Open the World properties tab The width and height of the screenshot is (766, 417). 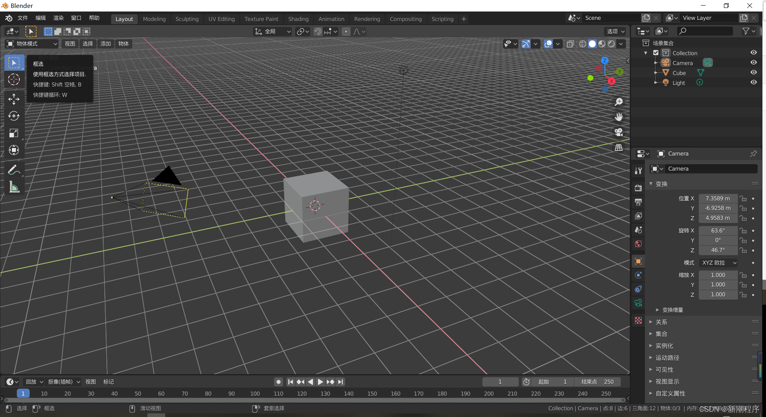click(x=638, y=244)
